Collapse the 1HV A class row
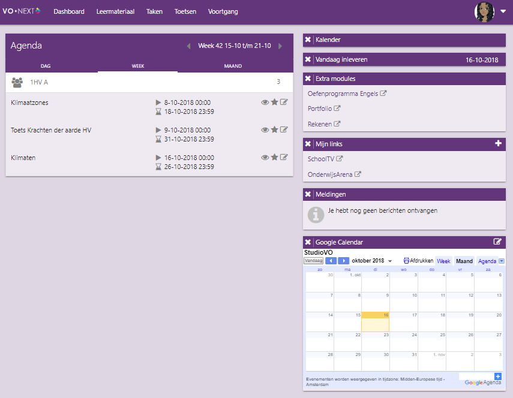The width and height of the screenshot is (513, 398). coord(149,82)
